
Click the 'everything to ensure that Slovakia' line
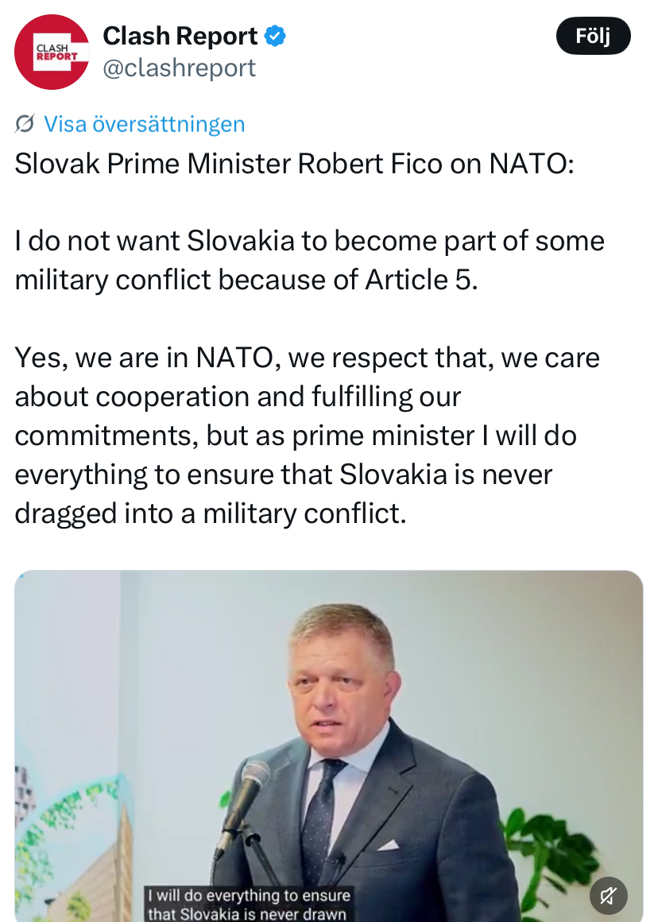tap(284, 474)
